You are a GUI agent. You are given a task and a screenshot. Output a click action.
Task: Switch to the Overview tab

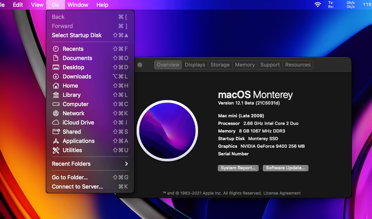click(x=168, y=65)
